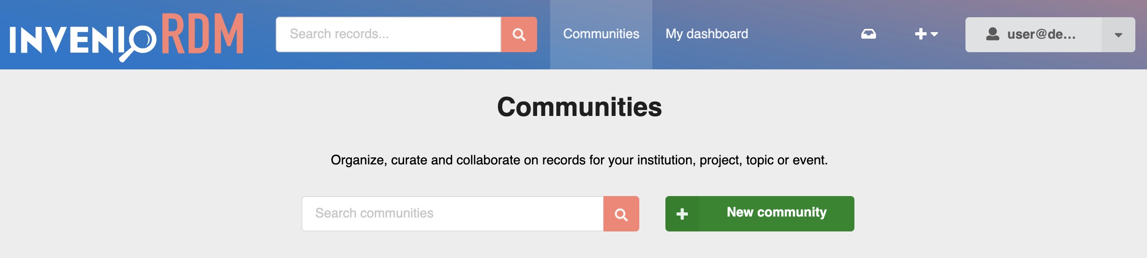Create a New community

[760, 214]
